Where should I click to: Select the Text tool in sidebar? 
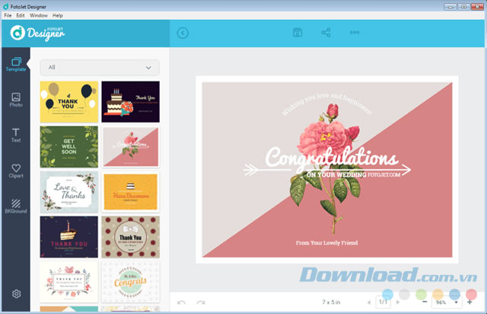point(16,136)
